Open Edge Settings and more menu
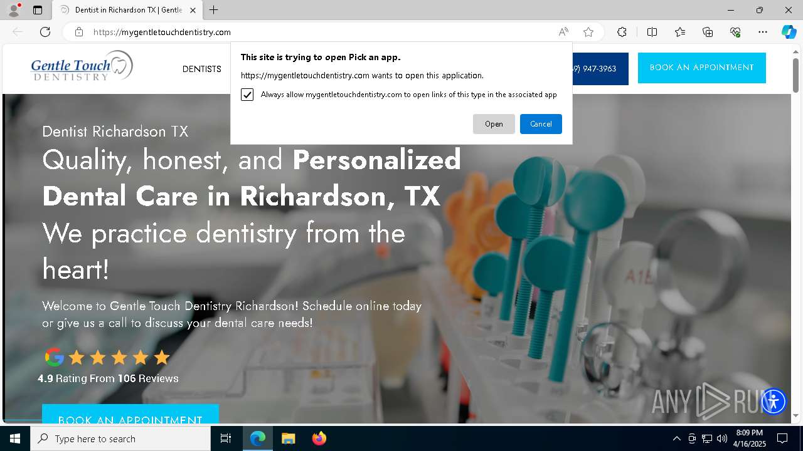This screenshot has width=803, height=451. pyautogui.click(x=763, y=32)
